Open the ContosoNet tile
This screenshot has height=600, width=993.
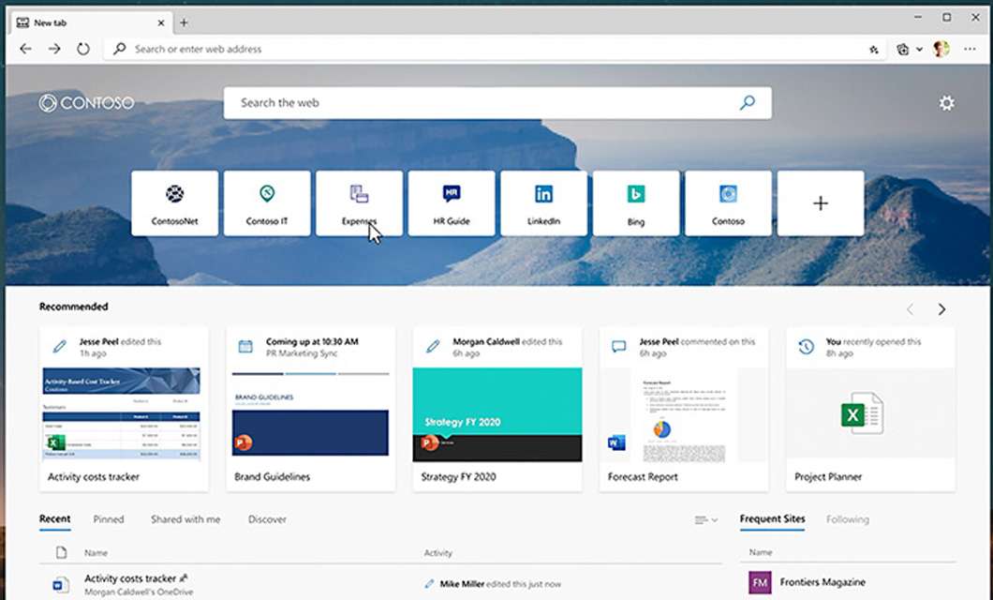[174, 202]
